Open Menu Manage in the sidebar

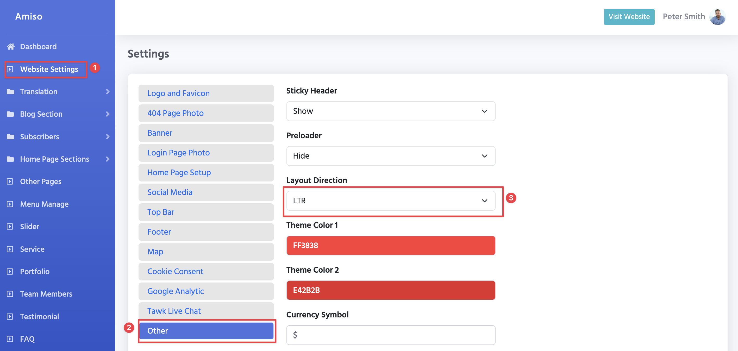coord(45,204)
